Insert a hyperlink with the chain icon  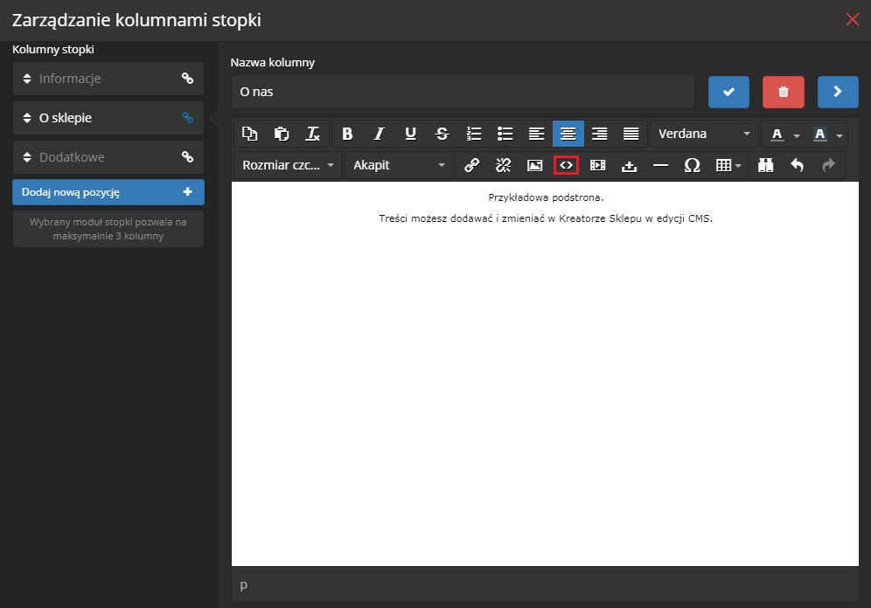pos(471,165)
